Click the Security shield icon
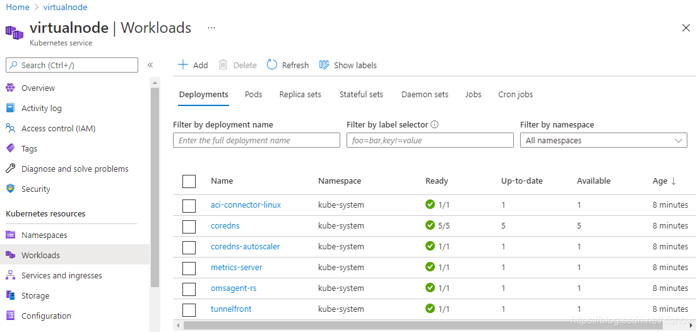Viewport: 700px width, 332px height. 10,189
